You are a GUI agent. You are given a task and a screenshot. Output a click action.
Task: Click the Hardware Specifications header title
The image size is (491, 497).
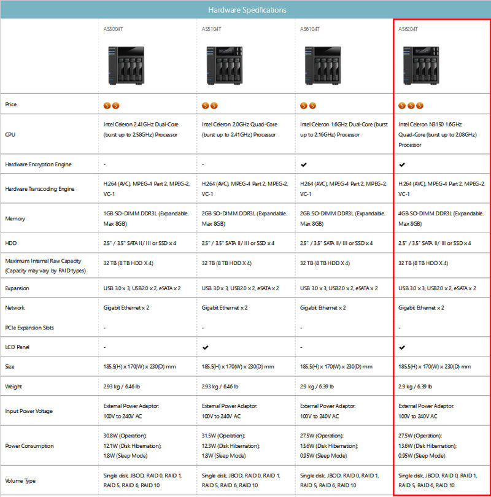(247, 10)
